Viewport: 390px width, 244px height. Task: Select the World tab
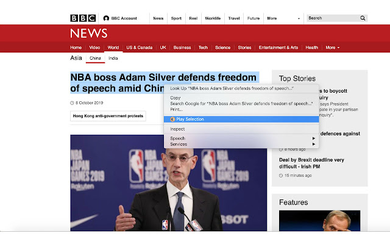point(113,48)
